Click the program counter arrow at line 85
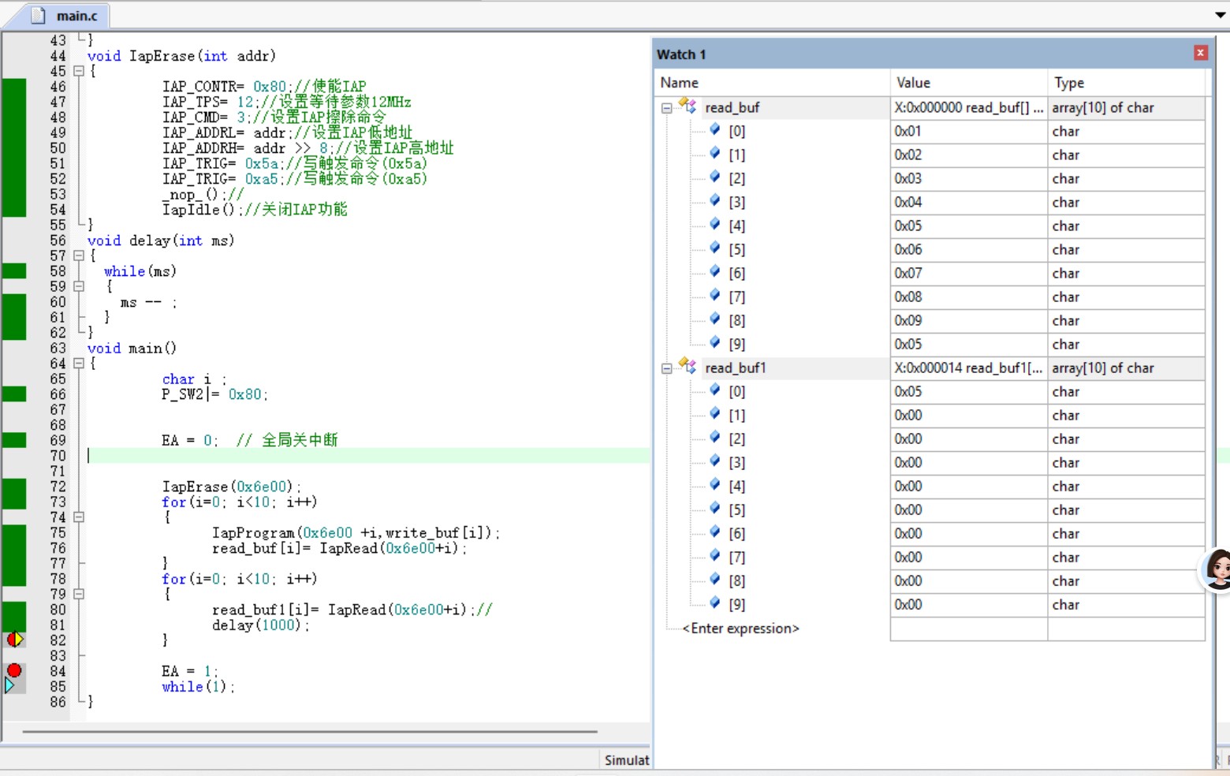The height and width of the screenshot is (776, 1230). coord(9,686)
